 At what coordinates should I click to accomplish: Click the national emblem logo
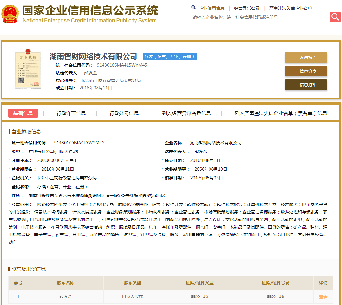pos(10,14)
